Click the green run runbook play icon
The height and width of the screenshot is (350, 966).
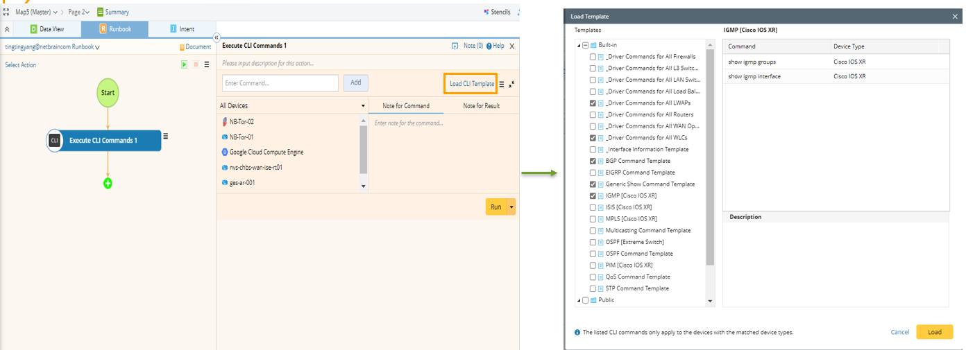tap(184, 64)
